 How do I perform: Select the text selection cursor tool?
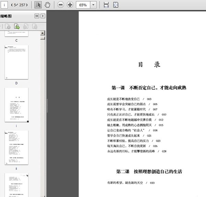(x=38, y=5)
